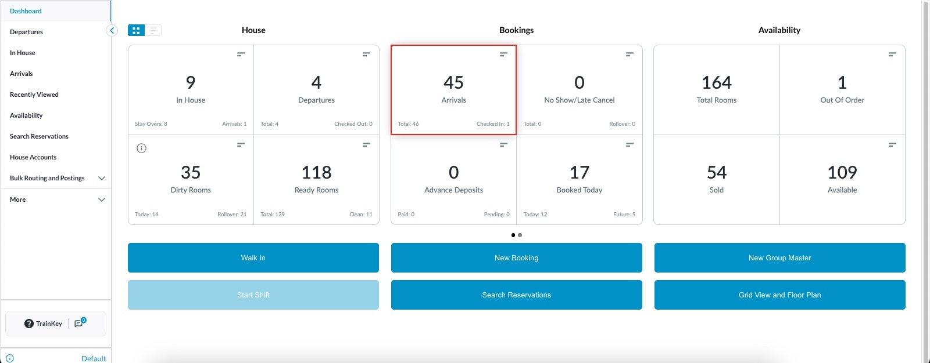Switch to grid tile view
Screen dimensions: 930x363
[136, 31]
